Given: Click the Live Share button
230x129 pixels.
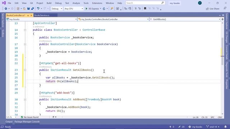Looking at the screenshot, I should (212, 9).
